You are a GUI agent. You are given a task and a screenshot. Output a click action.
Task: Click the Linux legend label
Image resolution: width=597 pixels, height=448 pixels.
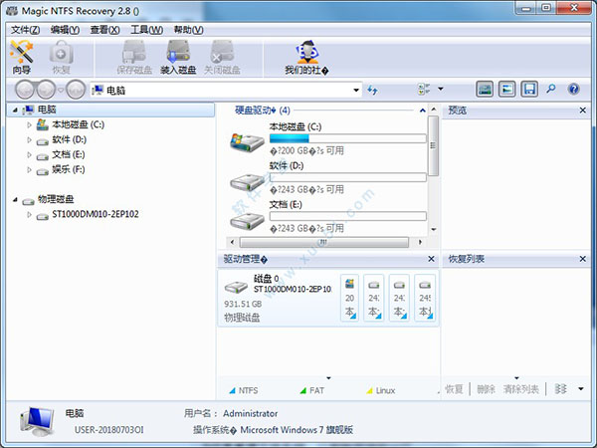pyautogui.click(x=385, y=390)
